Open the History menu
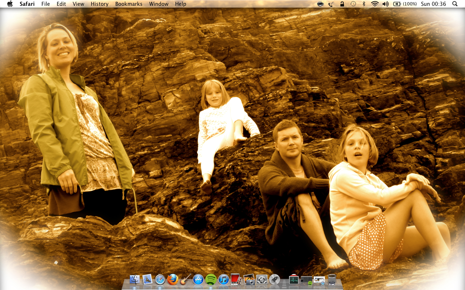465x290 pixels. tap(100, 4)
